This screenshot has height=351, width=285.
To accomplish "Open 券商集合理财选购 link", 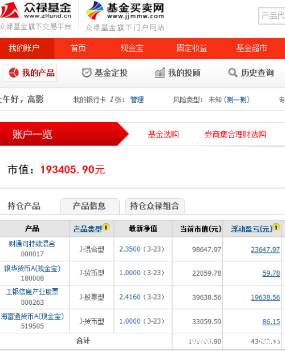I will pyautogui.click(x=235, y=135).
